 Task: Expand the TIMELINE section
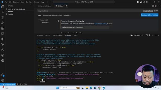click(x=11, y=14)
